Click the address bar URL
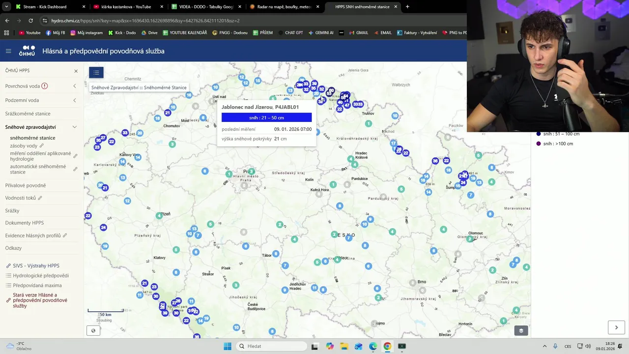The image size is (629, 354). (145, 21)
